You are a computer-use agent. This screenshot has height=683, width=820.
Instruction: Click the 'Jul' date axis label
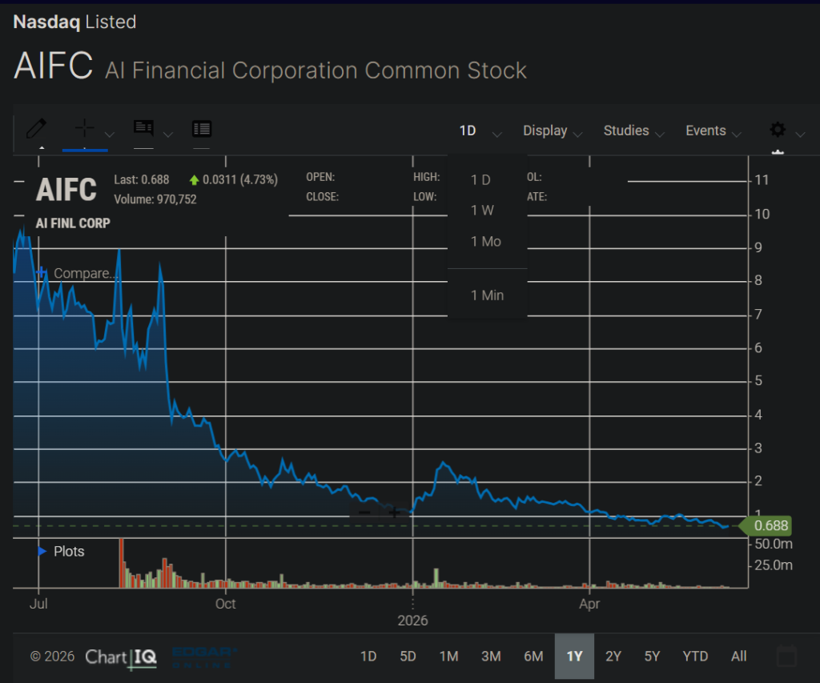point(38,604)
